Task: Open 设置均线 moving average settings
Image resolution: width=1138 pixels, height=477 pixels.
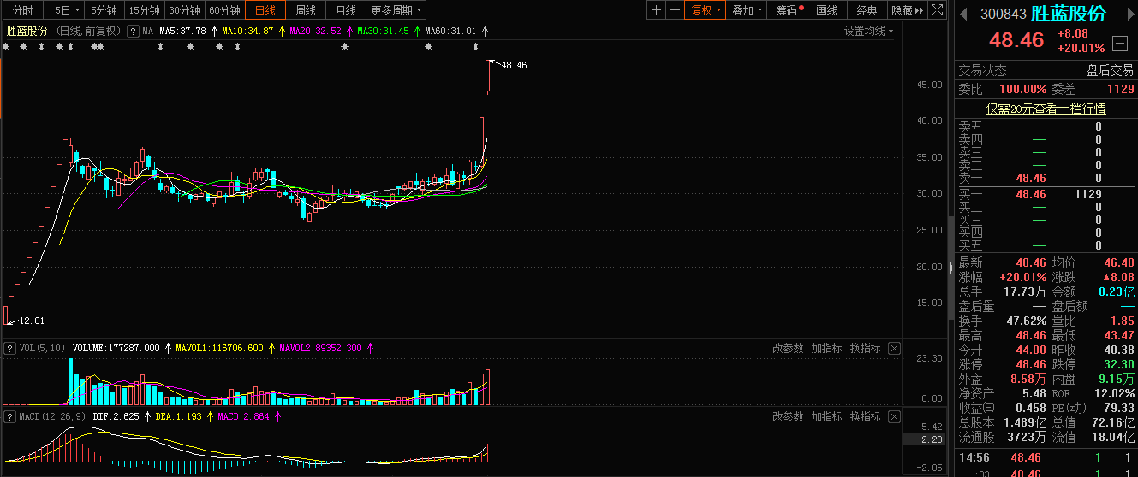Action: [x=868, y=31]
